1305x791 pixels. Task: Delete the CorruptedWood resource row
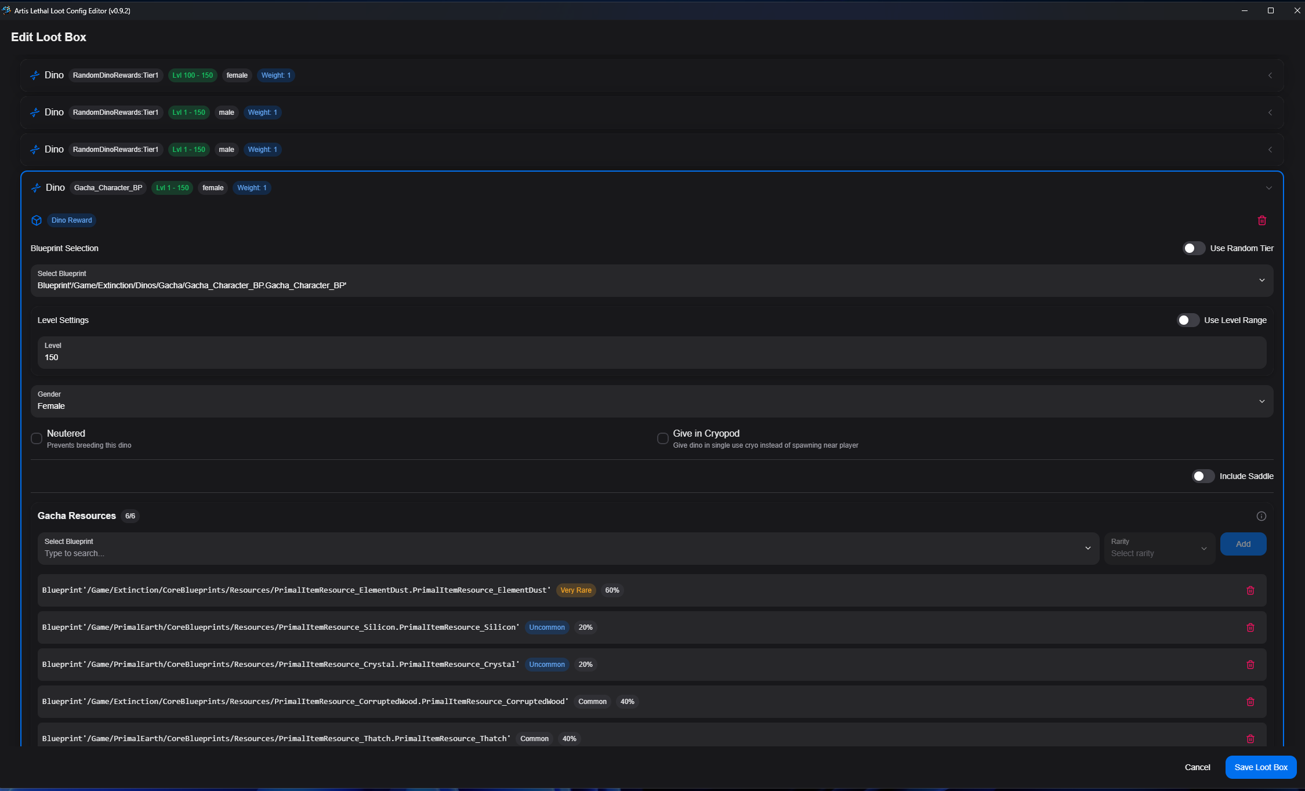pyautogui.click(x=1250, y=702)
